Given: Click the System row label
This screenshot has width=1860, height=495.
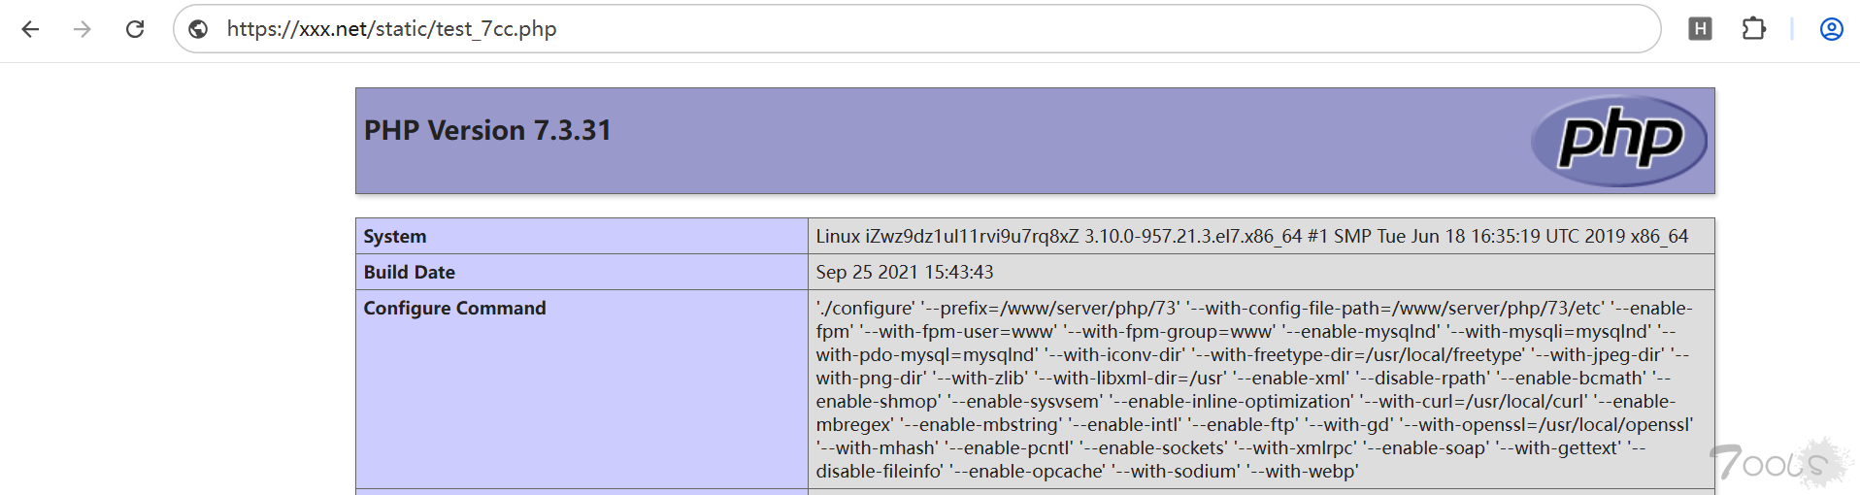Looking at the screenshot, I should click(x=394, y=236).
